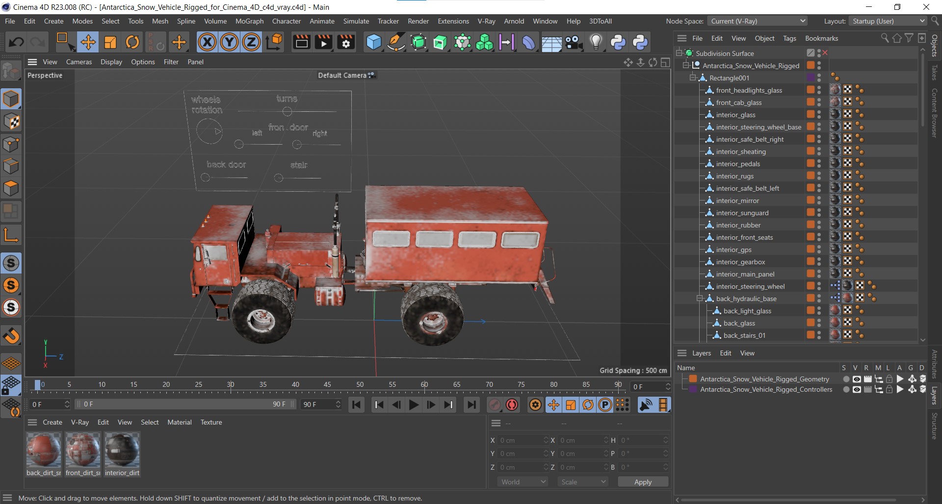Image resolution: width=942 pixels, height=504 pixels.
Task: Open the Takes side tab
Action: 934,73
